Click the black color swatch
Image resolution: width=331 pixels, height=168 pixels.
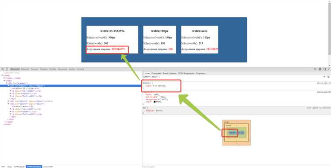(x=154, y=102)
